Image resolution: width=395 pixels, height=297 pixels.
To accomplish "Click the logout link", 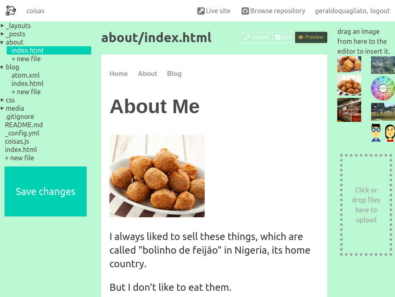I will [x=380, y=11].
